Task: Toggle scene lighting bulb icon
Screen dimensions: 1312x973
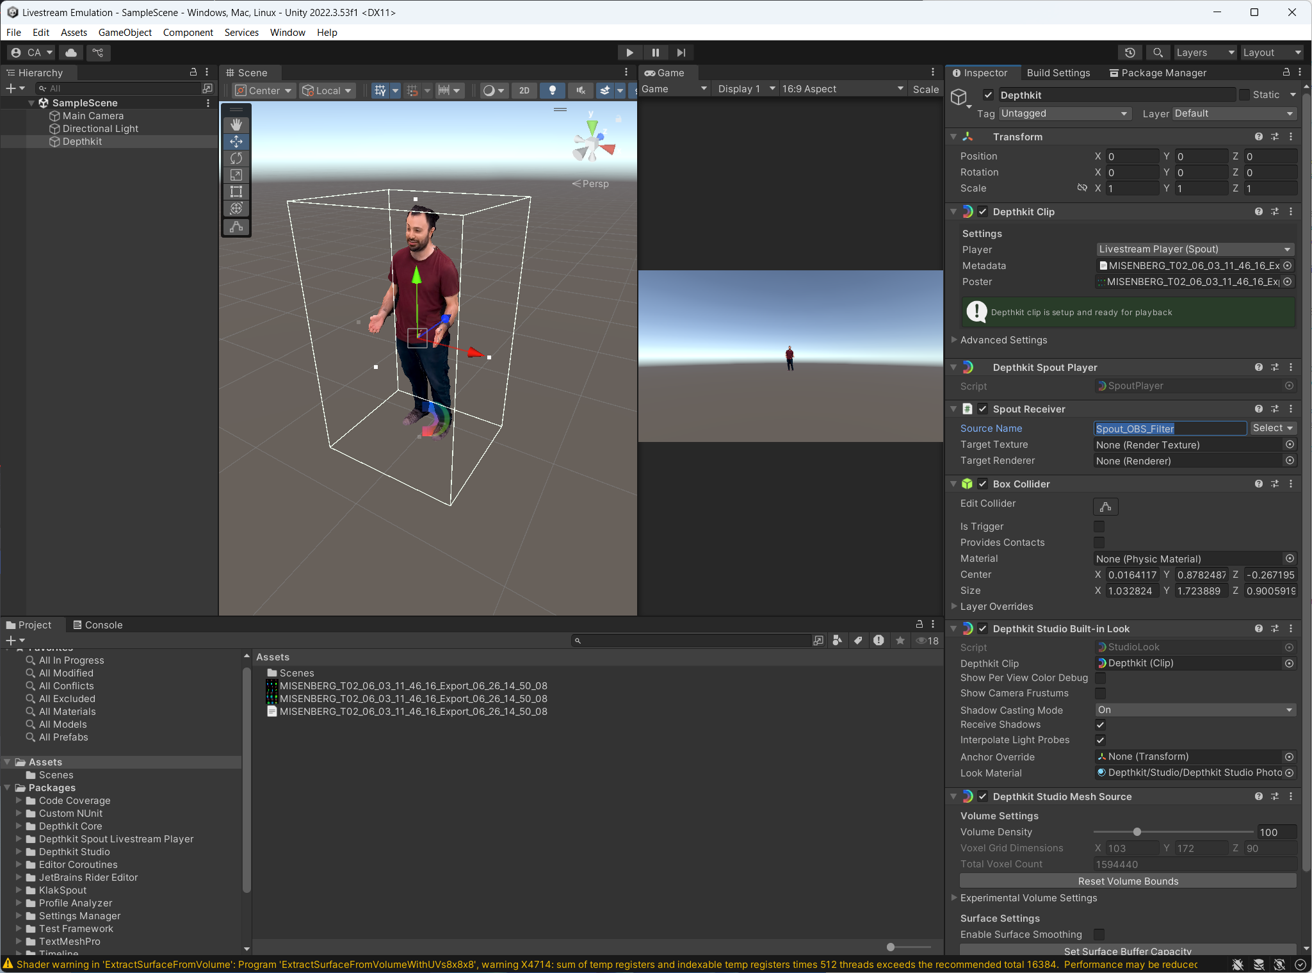Action: point(552,90)
